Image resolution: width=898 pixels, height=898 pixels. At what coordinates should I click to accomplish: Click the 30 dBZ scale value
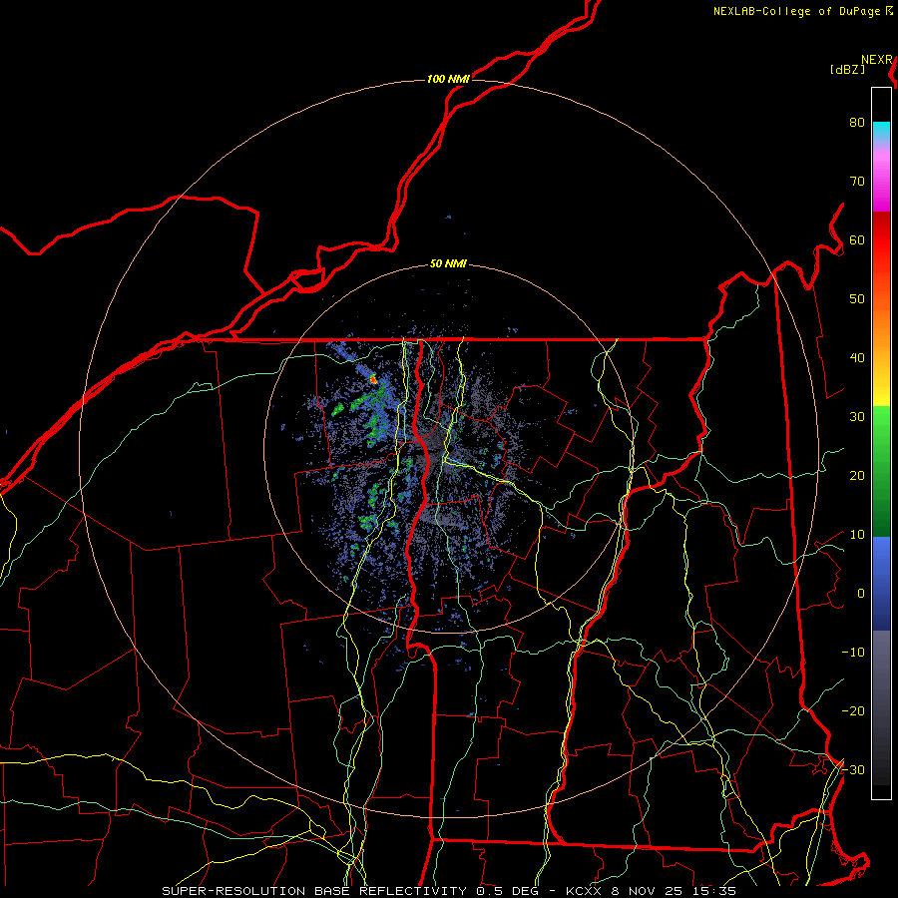857,417
